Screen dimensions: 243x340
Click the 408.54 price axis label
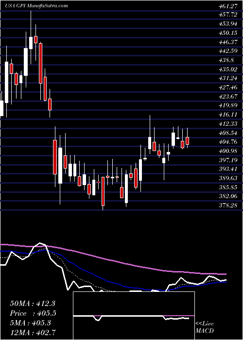tap(227, 133)
